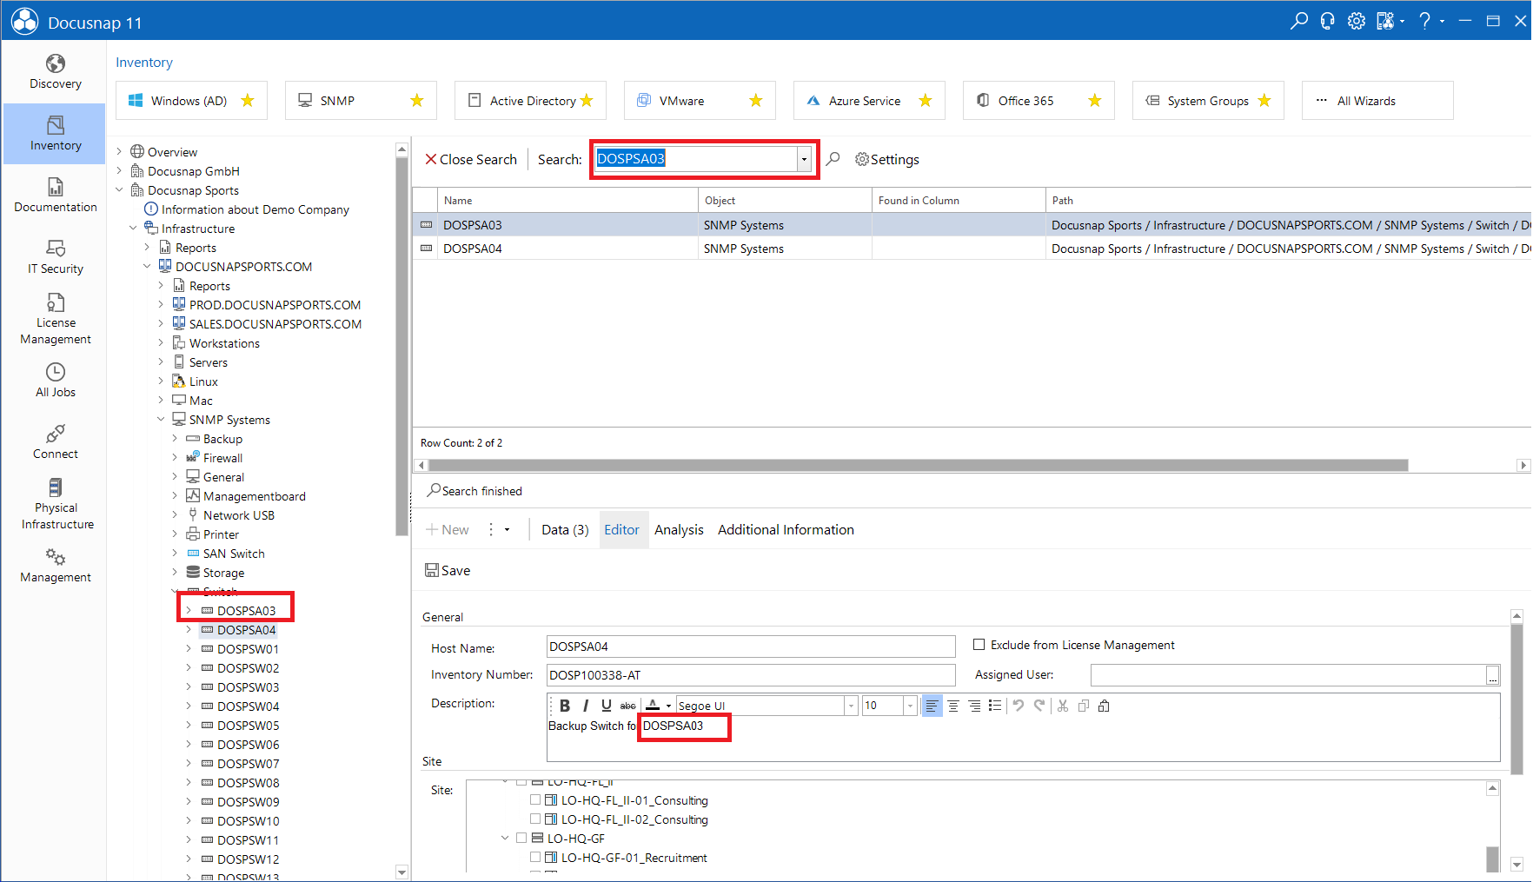Check site LO-HQ-GF
Image resolution: width=1533 pixels, height=882 pixels.
pos(521,838)
